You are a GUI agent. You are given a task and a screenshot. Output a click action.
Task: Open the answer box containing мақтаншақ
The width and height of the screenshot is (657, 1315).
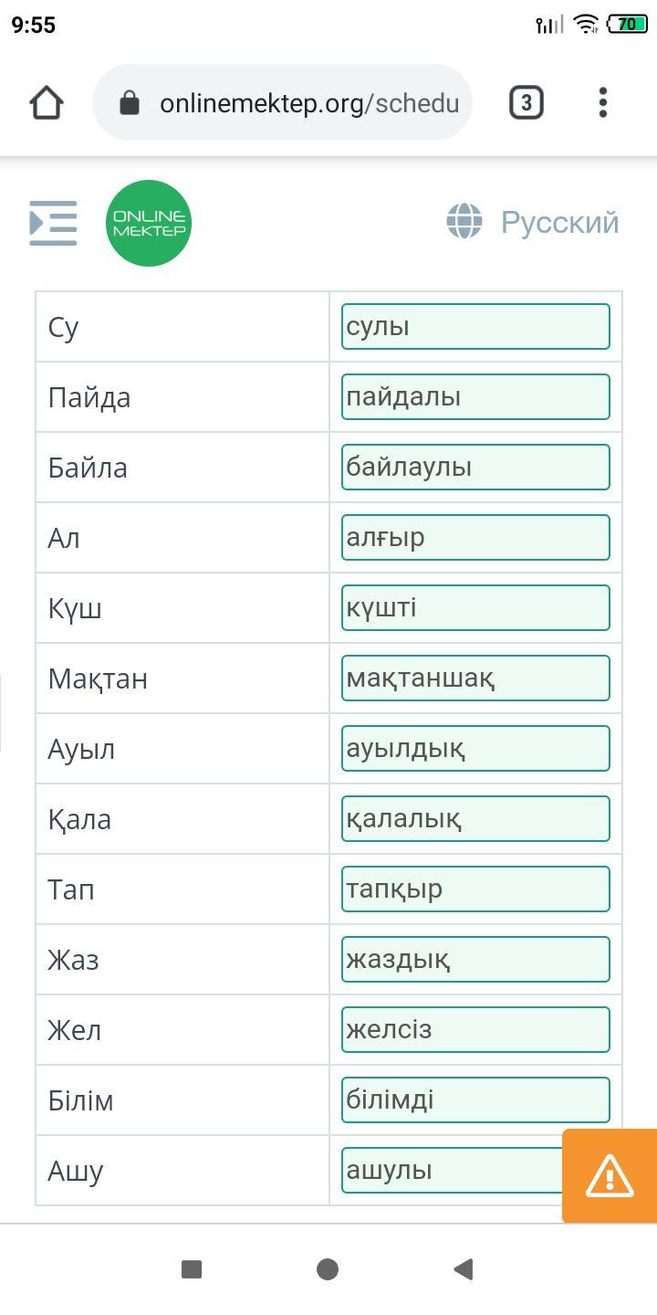tap(475, 679)
